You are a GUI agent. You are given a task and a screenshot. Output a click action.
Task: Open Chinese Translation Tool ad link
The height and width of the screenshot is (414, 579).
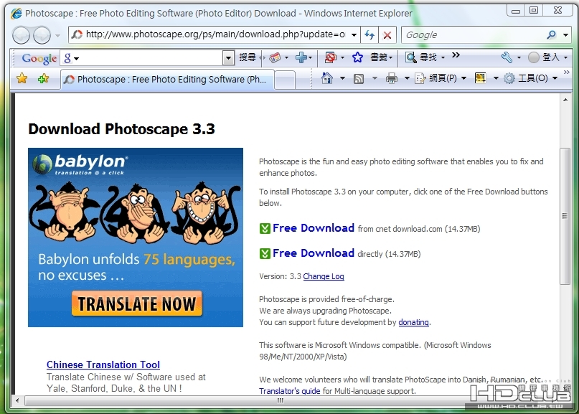[x=103, y=364]
